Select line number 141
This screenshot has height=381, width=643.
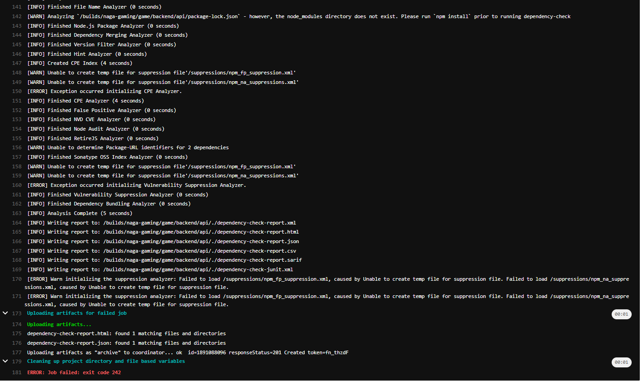(x=16, y=7)
